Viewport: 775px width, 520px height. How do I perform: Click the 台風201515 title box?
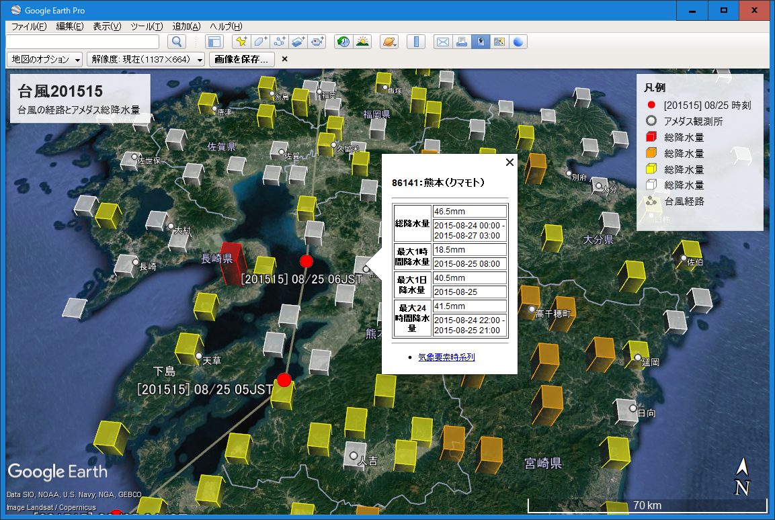tap(80, 98)
